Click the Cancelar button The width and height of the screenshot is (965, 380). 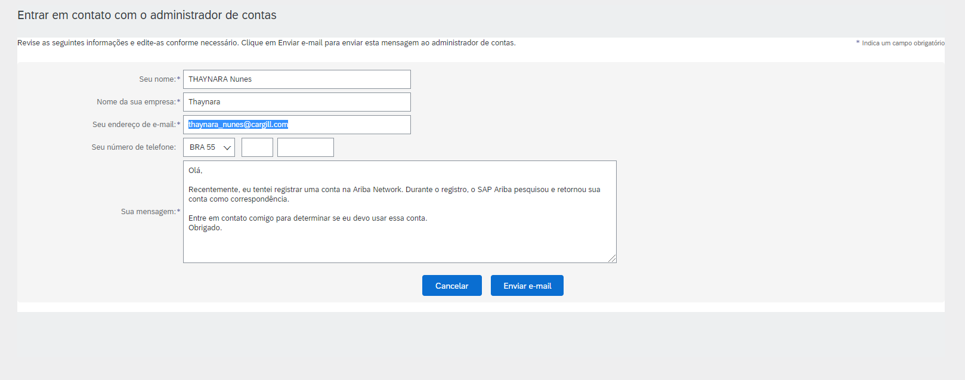tap(451, 286)
